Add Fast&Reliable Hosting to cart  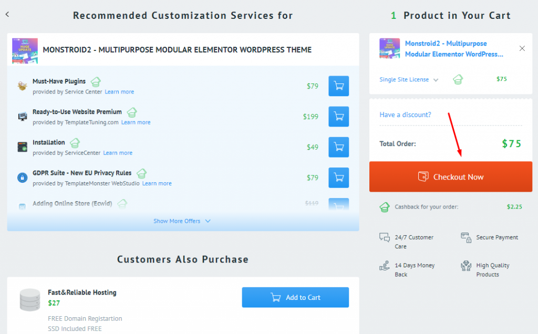pos(295,297)
